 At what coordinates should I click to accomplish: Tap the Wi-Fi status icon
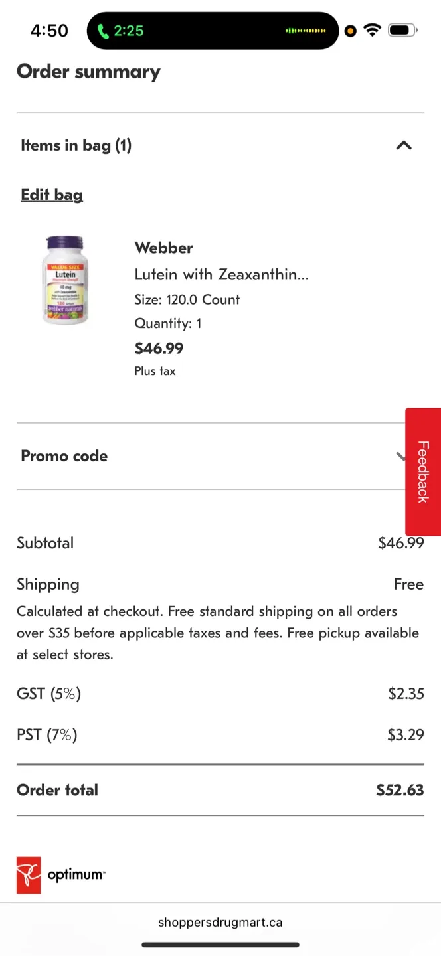click(x=372, y=29)
